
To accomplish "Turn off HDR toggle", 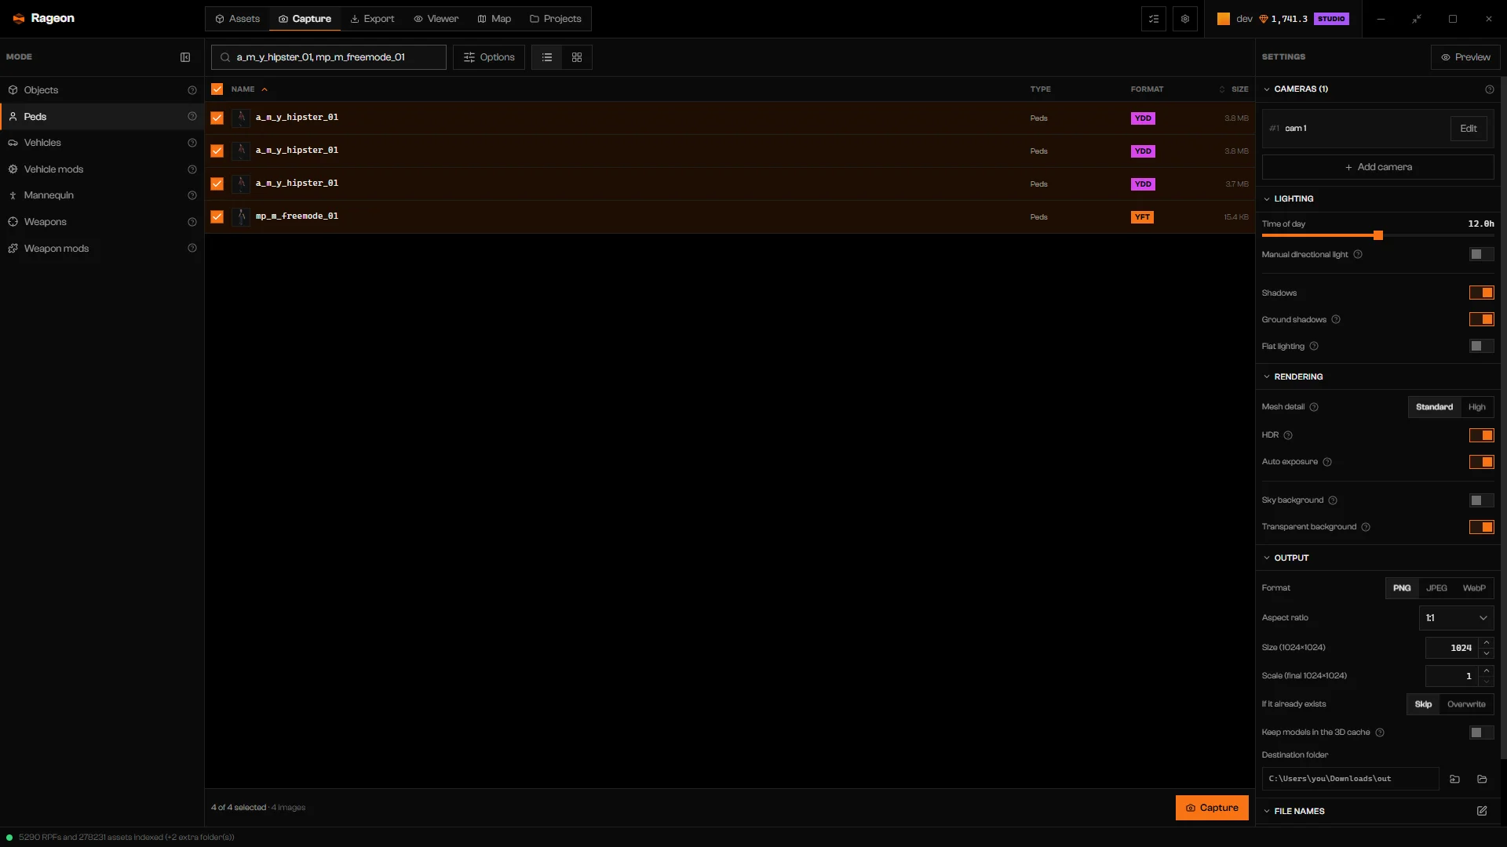I will click(x=1481, y=435).
